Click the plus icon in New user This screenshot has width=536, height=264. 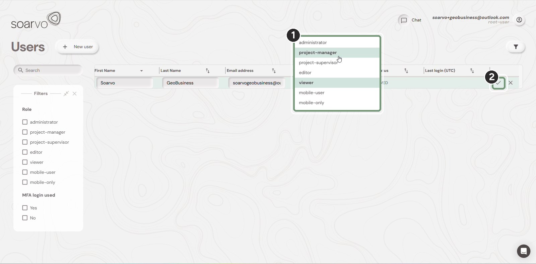[x=65, y=47]
